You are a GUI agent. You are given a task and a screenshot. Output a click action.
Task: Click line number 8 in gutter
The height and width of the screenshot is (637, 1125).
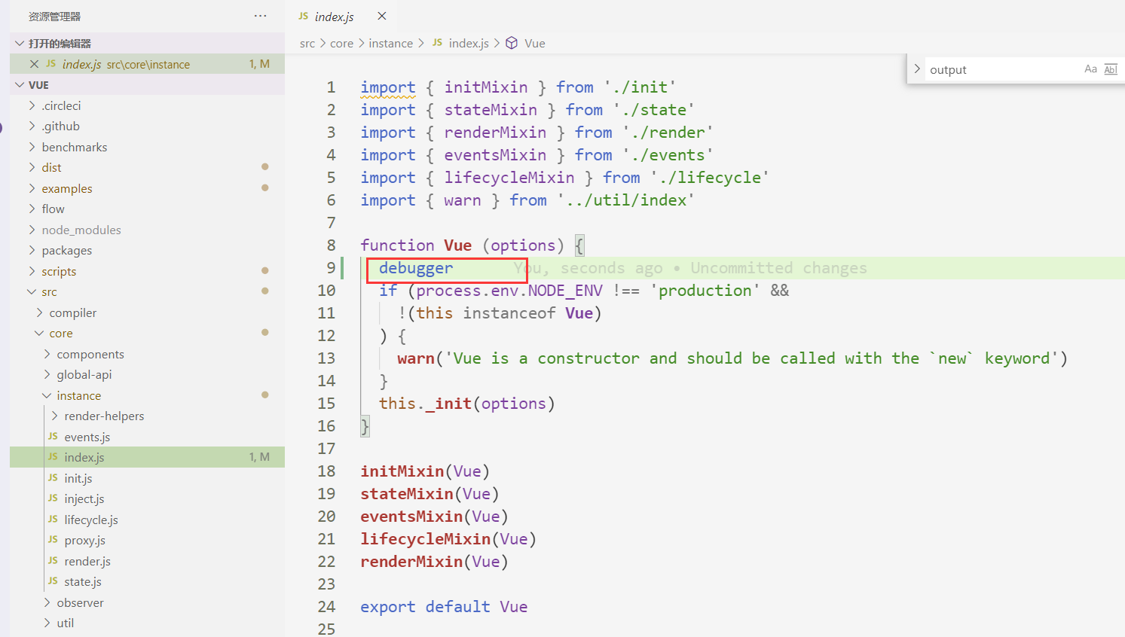(331, 245)
